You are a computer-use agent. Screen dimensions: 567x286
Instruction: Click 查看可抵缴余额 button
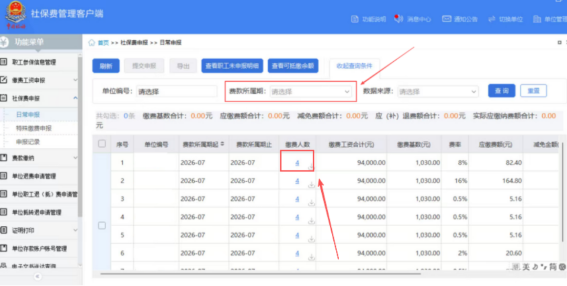293,66
